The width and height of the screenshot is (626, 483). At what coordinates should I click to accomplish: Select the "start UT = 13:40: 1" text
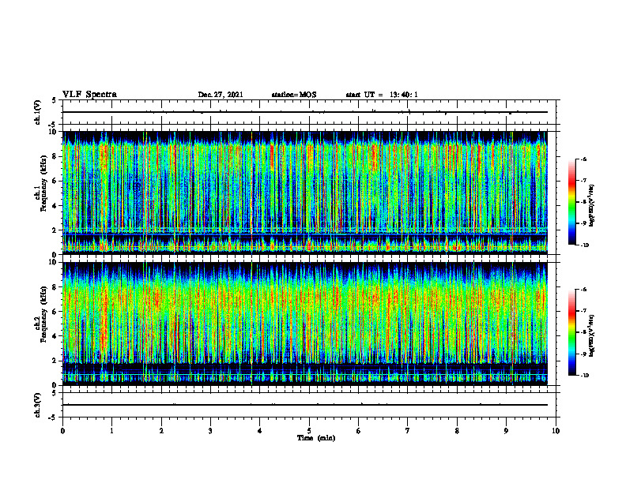click(x=382, y=95)
